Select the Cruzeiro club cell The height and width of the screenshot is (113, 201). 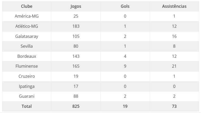pos(27,76)
